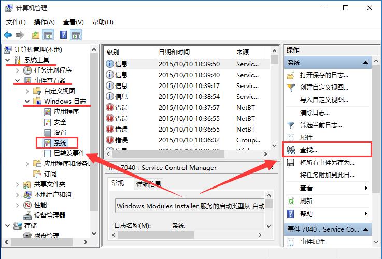Click 清除日志 in the actions pane

coord(314,113)
